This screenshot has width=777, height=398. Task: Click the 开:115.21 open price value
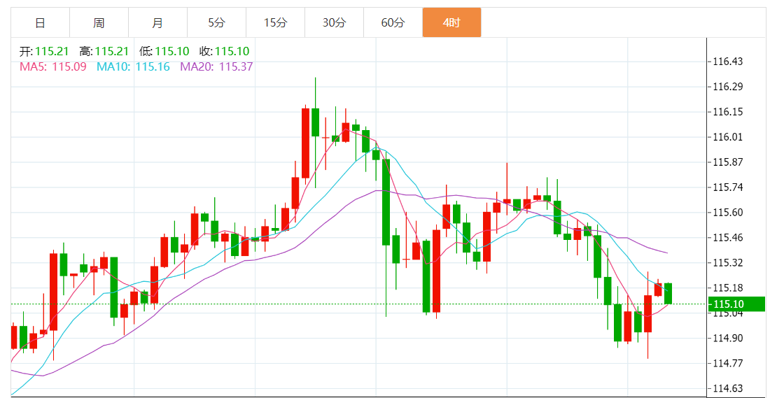pyautogui.click(x=44, y=52)
